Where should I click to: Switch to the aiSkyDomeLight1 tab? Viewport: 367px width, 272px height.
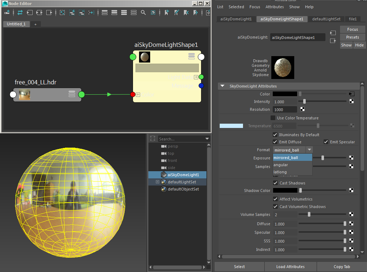(236, 19)
